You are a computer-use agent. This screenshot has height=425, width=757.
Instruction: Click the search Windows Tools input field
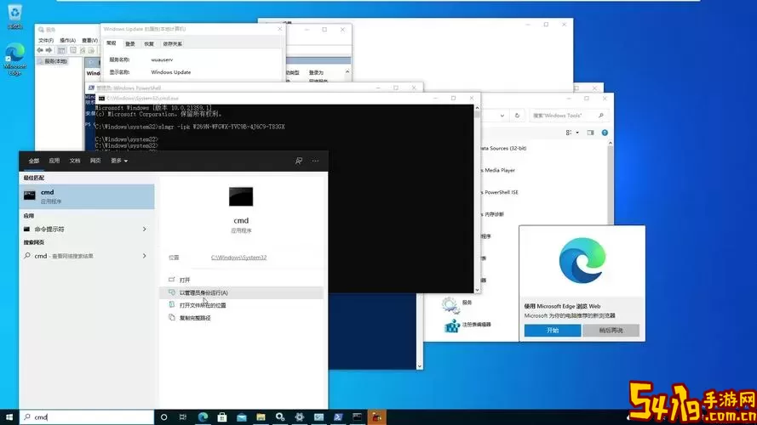click(567, 116)
